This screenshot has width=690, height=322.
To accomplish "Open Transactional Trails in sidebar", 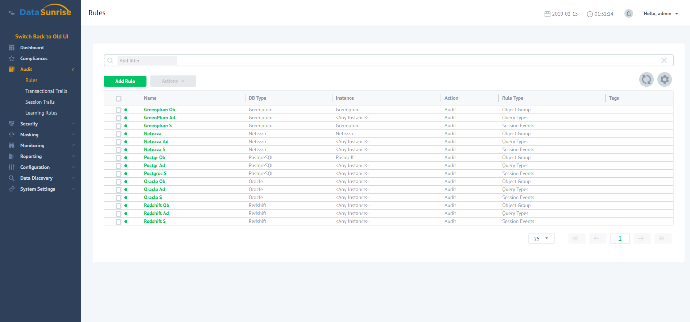I will [46, 91].
